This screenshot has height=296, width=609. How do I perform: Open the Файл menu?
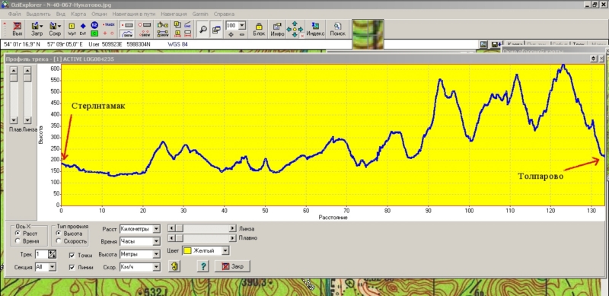click(x=14, y=14)
